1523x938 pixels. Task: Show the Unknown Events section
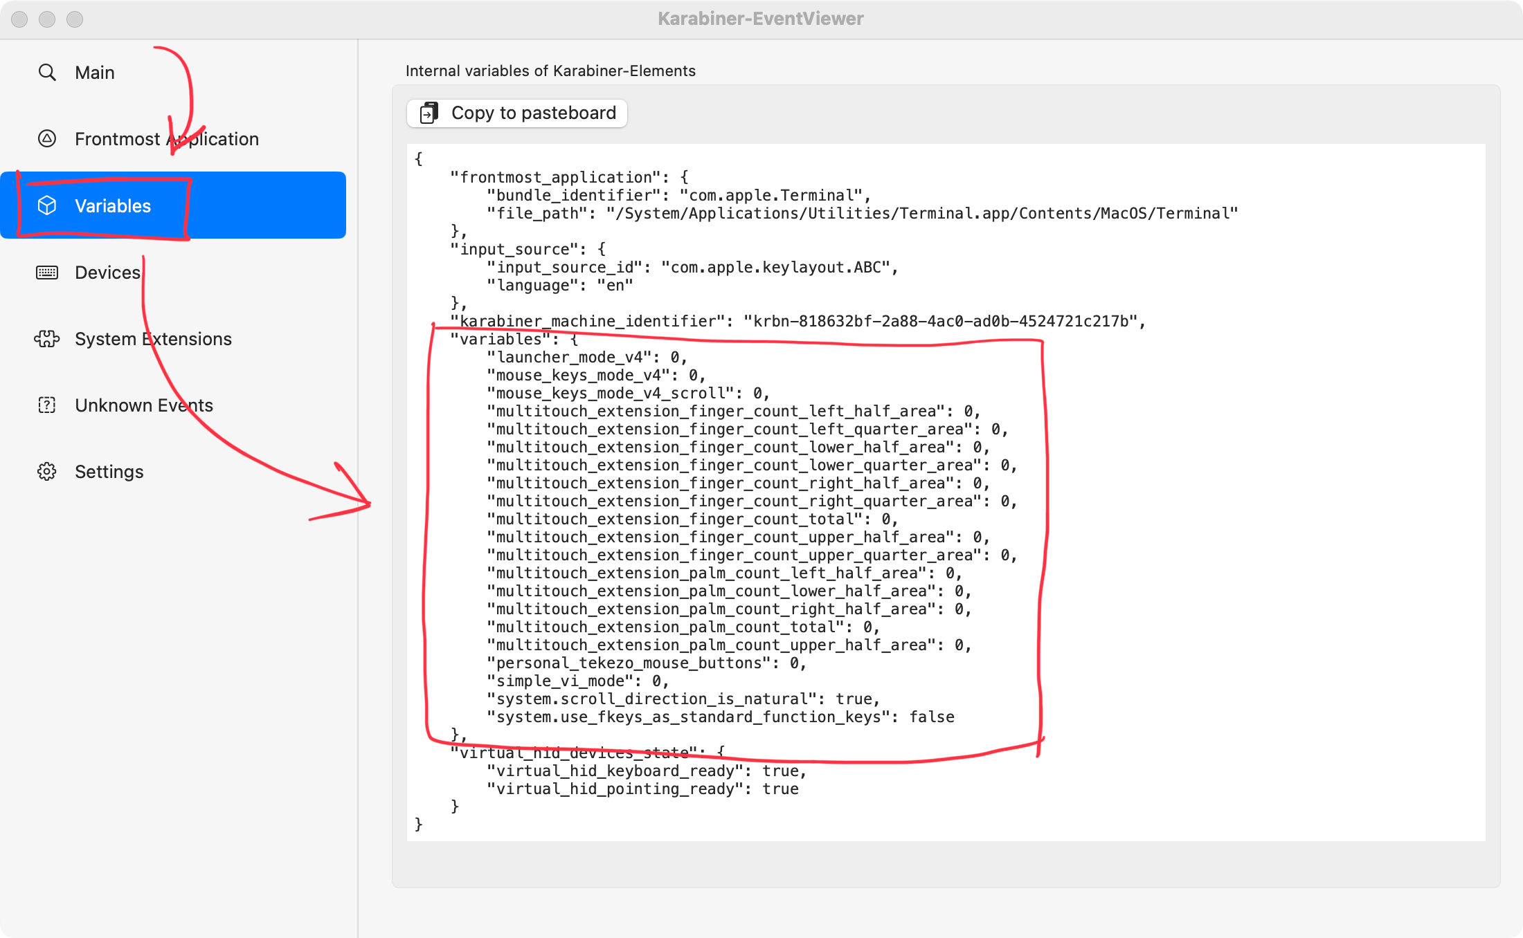click(x=173, y=405)
